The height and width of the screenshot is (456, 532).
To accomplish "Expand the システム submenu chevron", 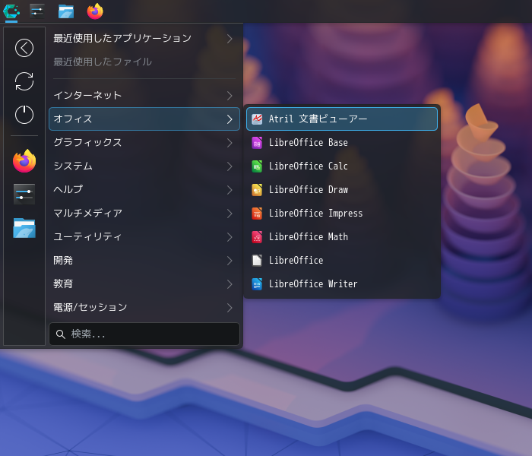I will pyautogui.click(x=230, y=166).
